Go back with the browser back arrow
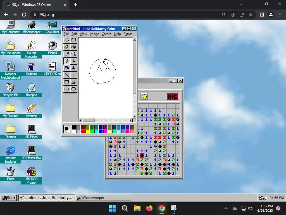This screenshot has height=215, width=286. 6,15
